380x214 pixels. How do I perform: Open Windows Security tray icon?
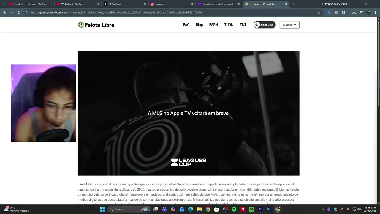point(335,209)
